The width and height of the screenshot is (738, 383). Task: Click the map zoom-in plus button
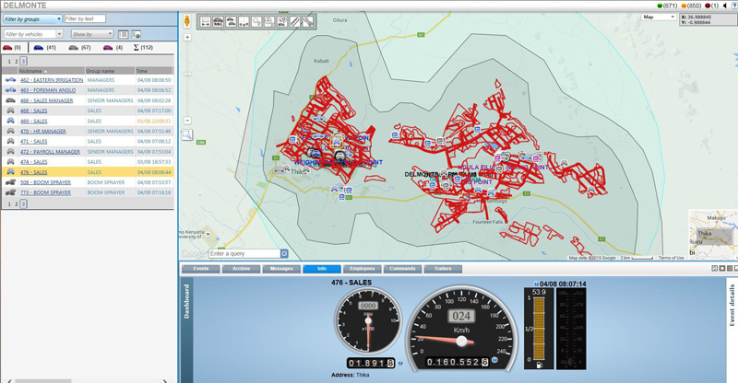click(x=187, y=38)
